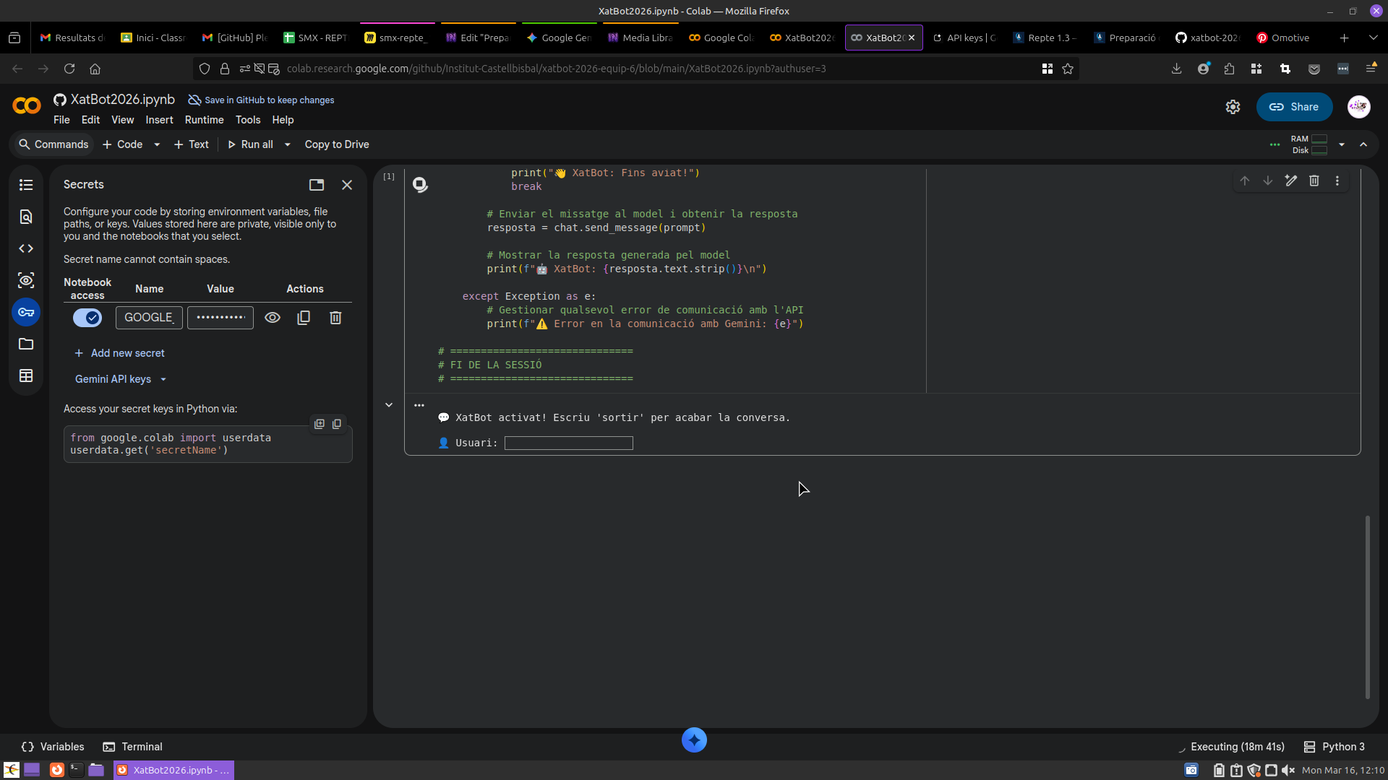
Task: Click Add new secret
Action: (x=119, y=353)
